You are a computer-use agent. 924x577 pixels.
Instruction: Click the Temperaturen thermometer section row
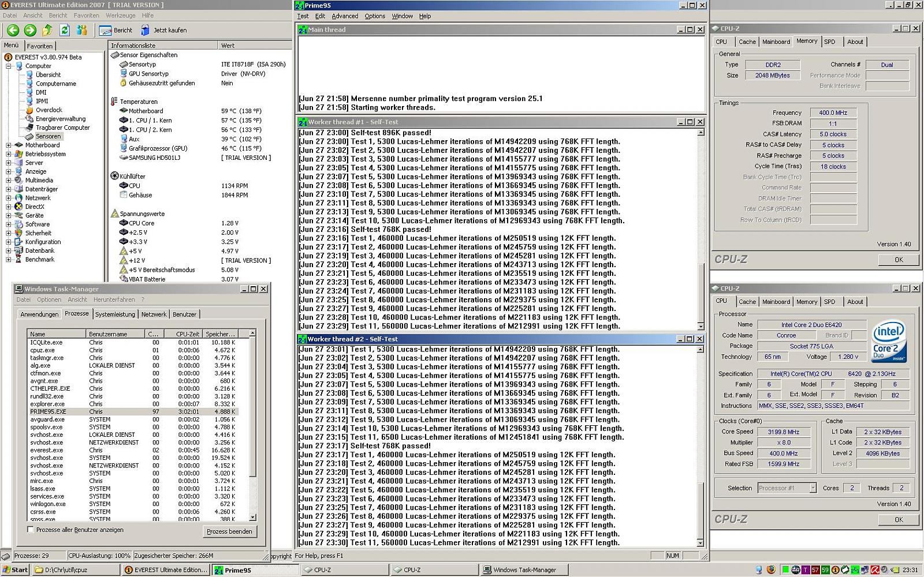[134, 102]
